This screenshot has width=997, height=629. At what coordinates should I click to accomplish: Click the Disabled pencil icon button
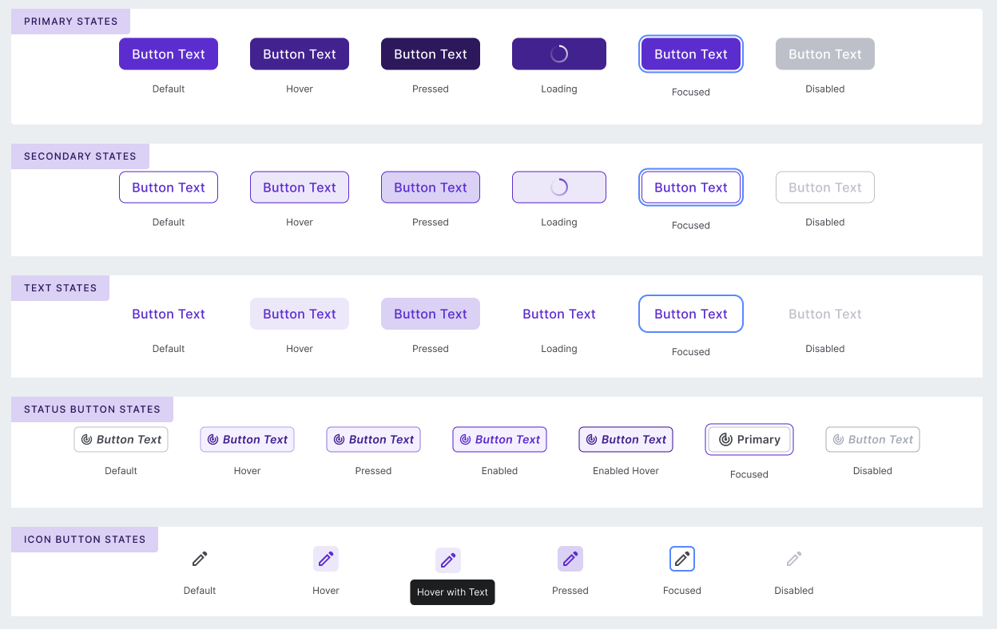pos(794,559)
